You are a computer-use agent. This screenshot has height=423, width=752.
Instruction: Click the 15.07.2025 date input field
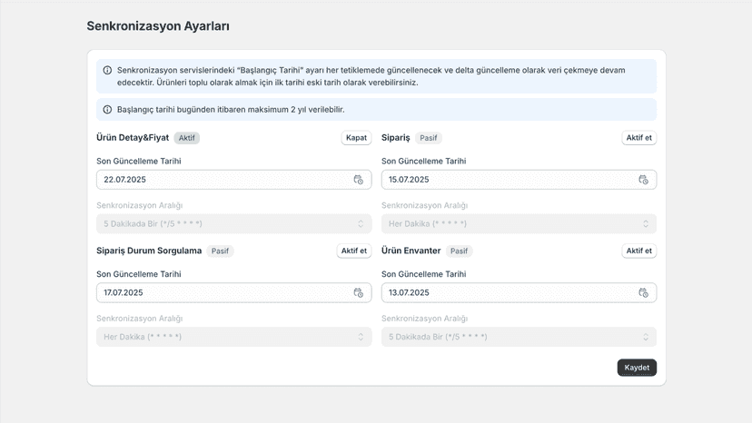click(x=519, y=180)
